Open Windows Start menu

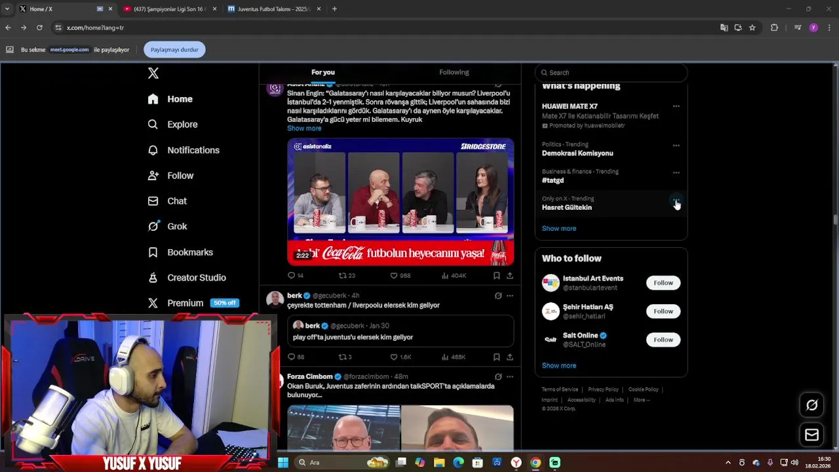283,463
